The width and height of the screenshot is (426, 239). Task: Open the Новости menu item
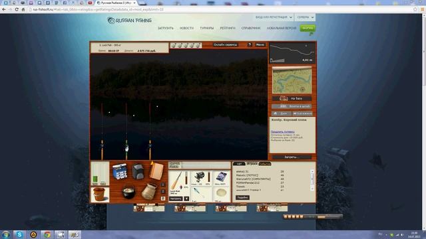pos(186,28)
